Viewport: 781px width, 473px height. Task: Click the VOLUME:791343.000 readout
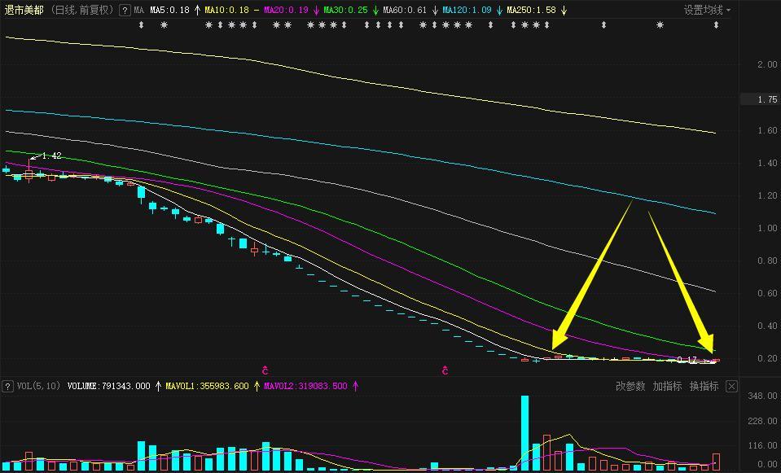pyautogui.click(x=108, y=386)
